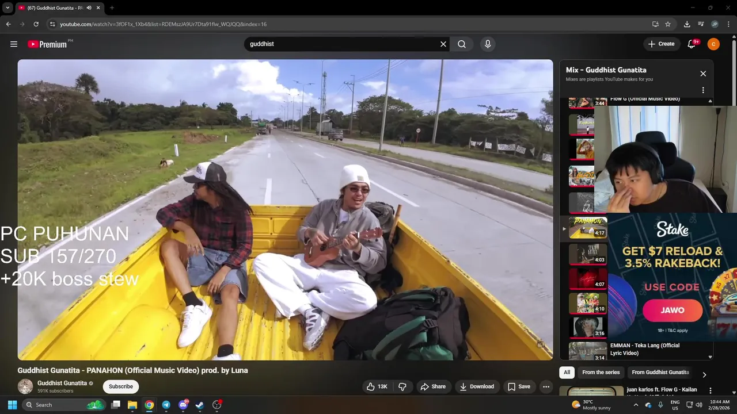737x414 pixels.
Task: Close the Mix playlist panel
Action: (703, 74)
